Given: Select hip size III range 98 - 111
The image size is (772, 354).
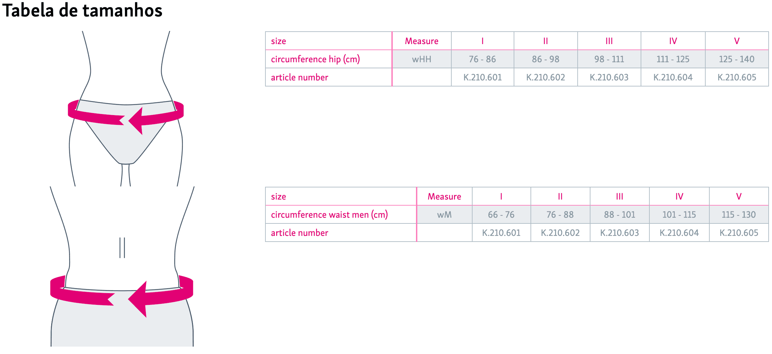Looking at the screenshot, I should tap(609, 59).
